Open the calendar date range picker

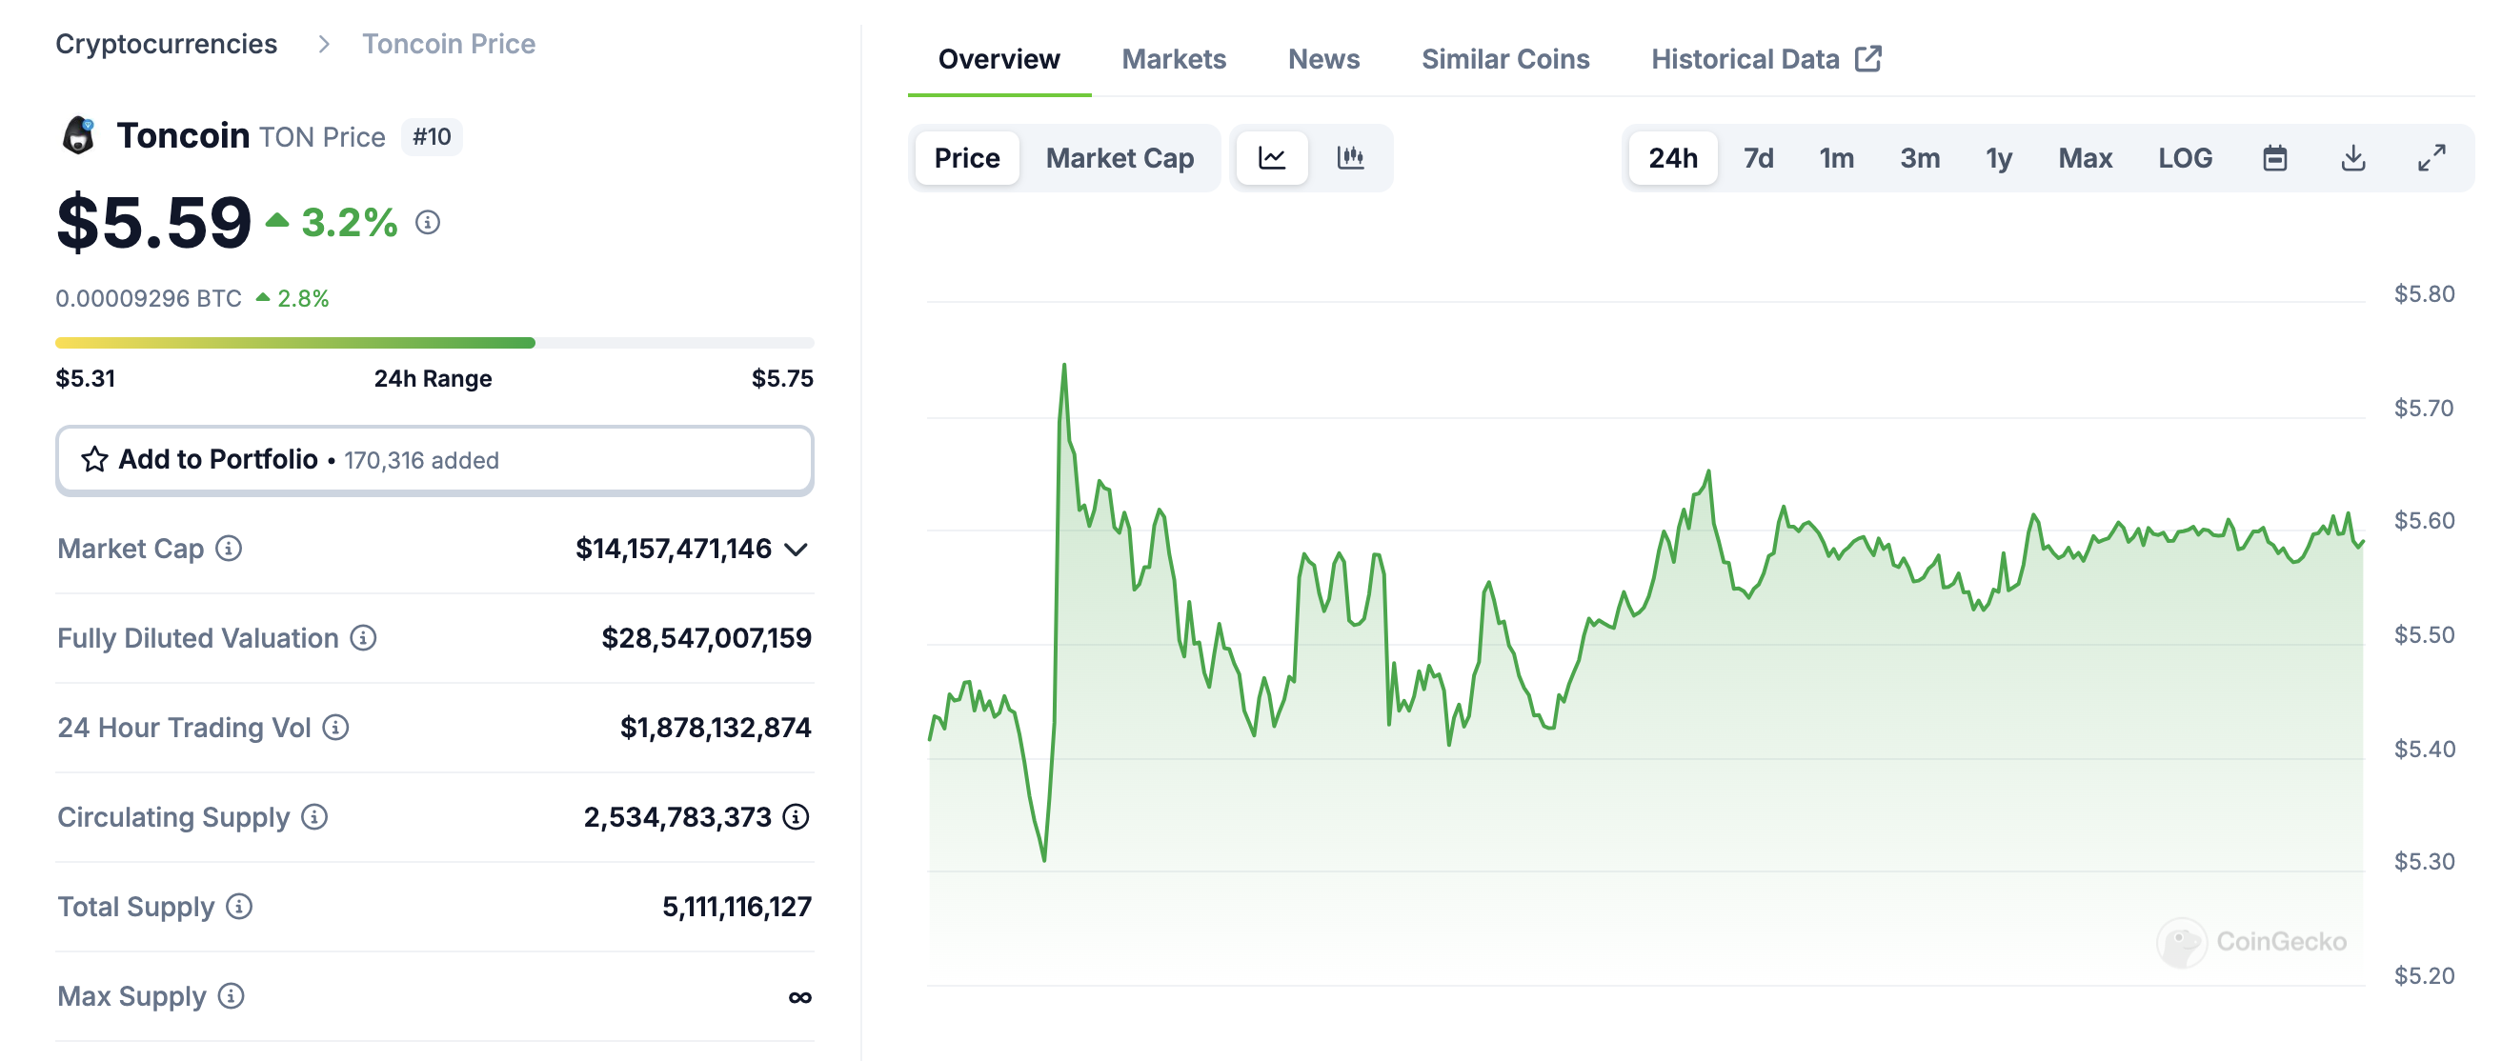pos(2273,158)
